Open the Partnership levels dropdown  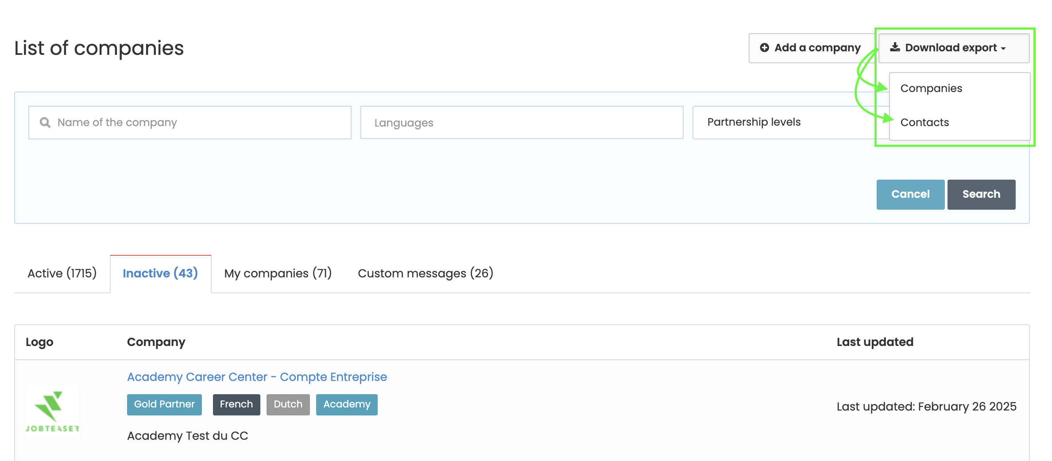pos(784,122)
